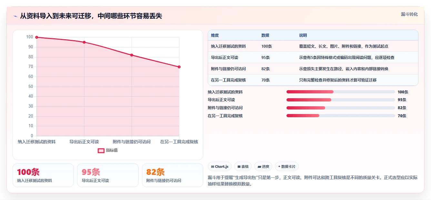Click the progress bar for 导出后正文可读
Image resolution: width=431 pixels, height=200 pixels.
(x=341, y=100)
